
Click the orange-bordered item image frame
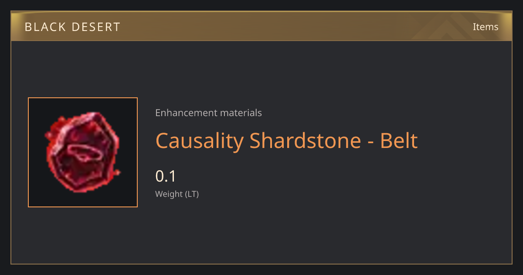pyautogui.click(x=83, y=152)
